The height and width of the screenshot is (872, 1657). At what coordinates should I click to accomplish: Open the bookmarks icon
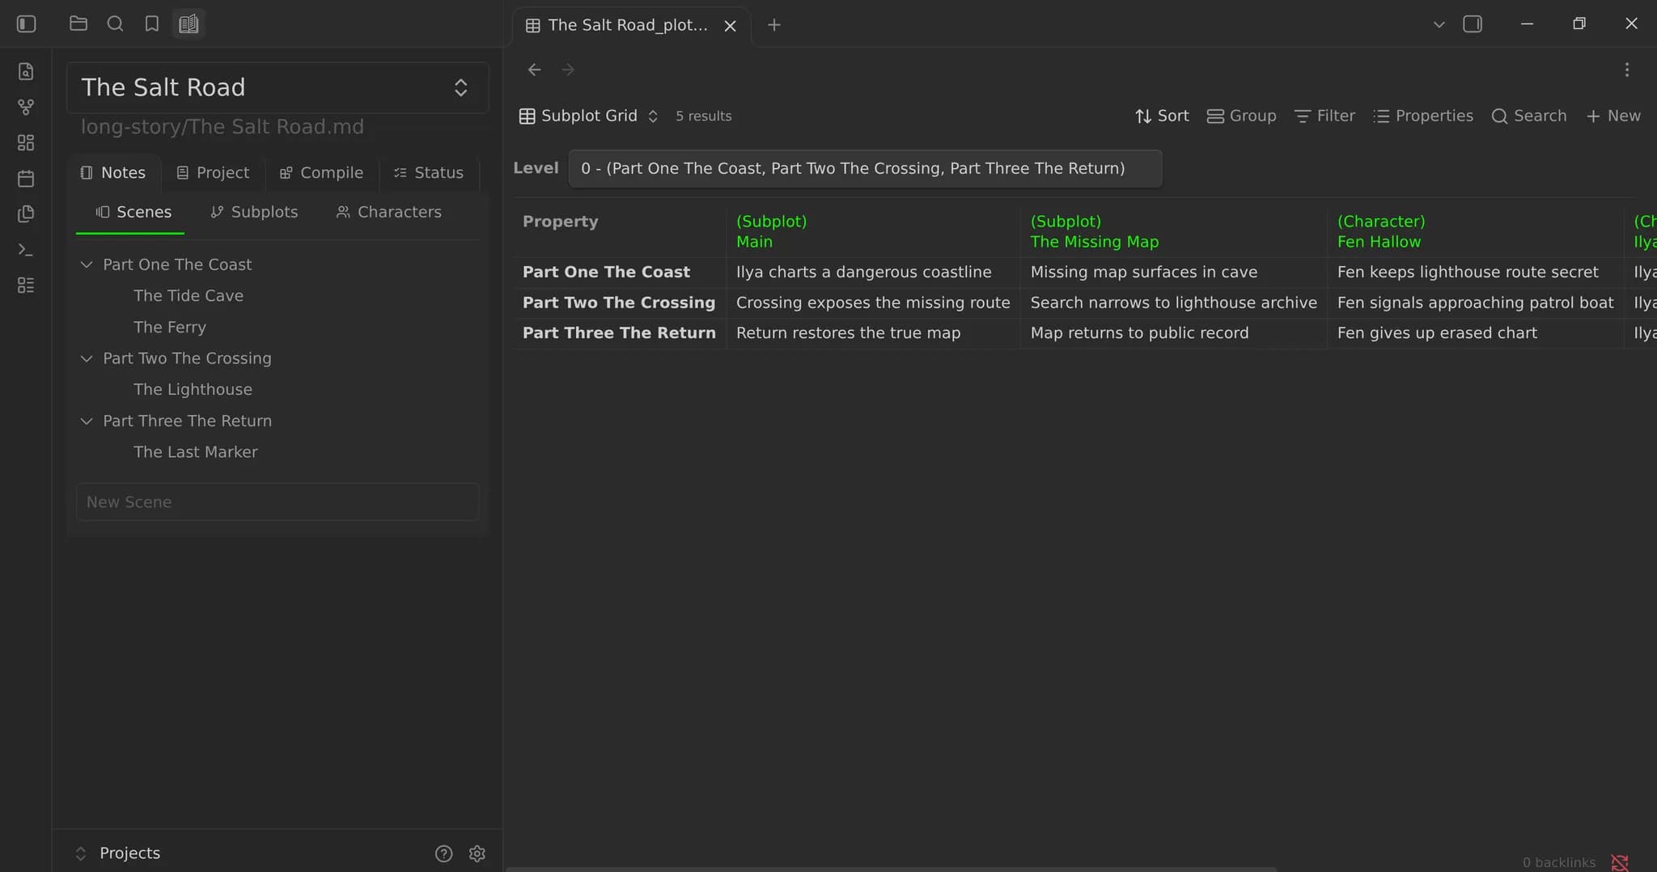(151, 23)
